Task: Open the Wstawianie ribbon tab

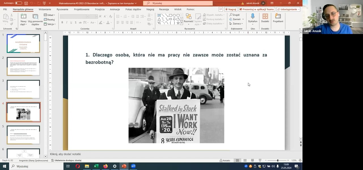Action: [x=45, y=9]
